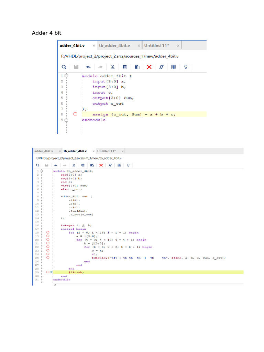264x352 pixels.
Task: Select adder_4bit.v tab in the first editor
Action: pyautogui.click(x=72, y=46)
